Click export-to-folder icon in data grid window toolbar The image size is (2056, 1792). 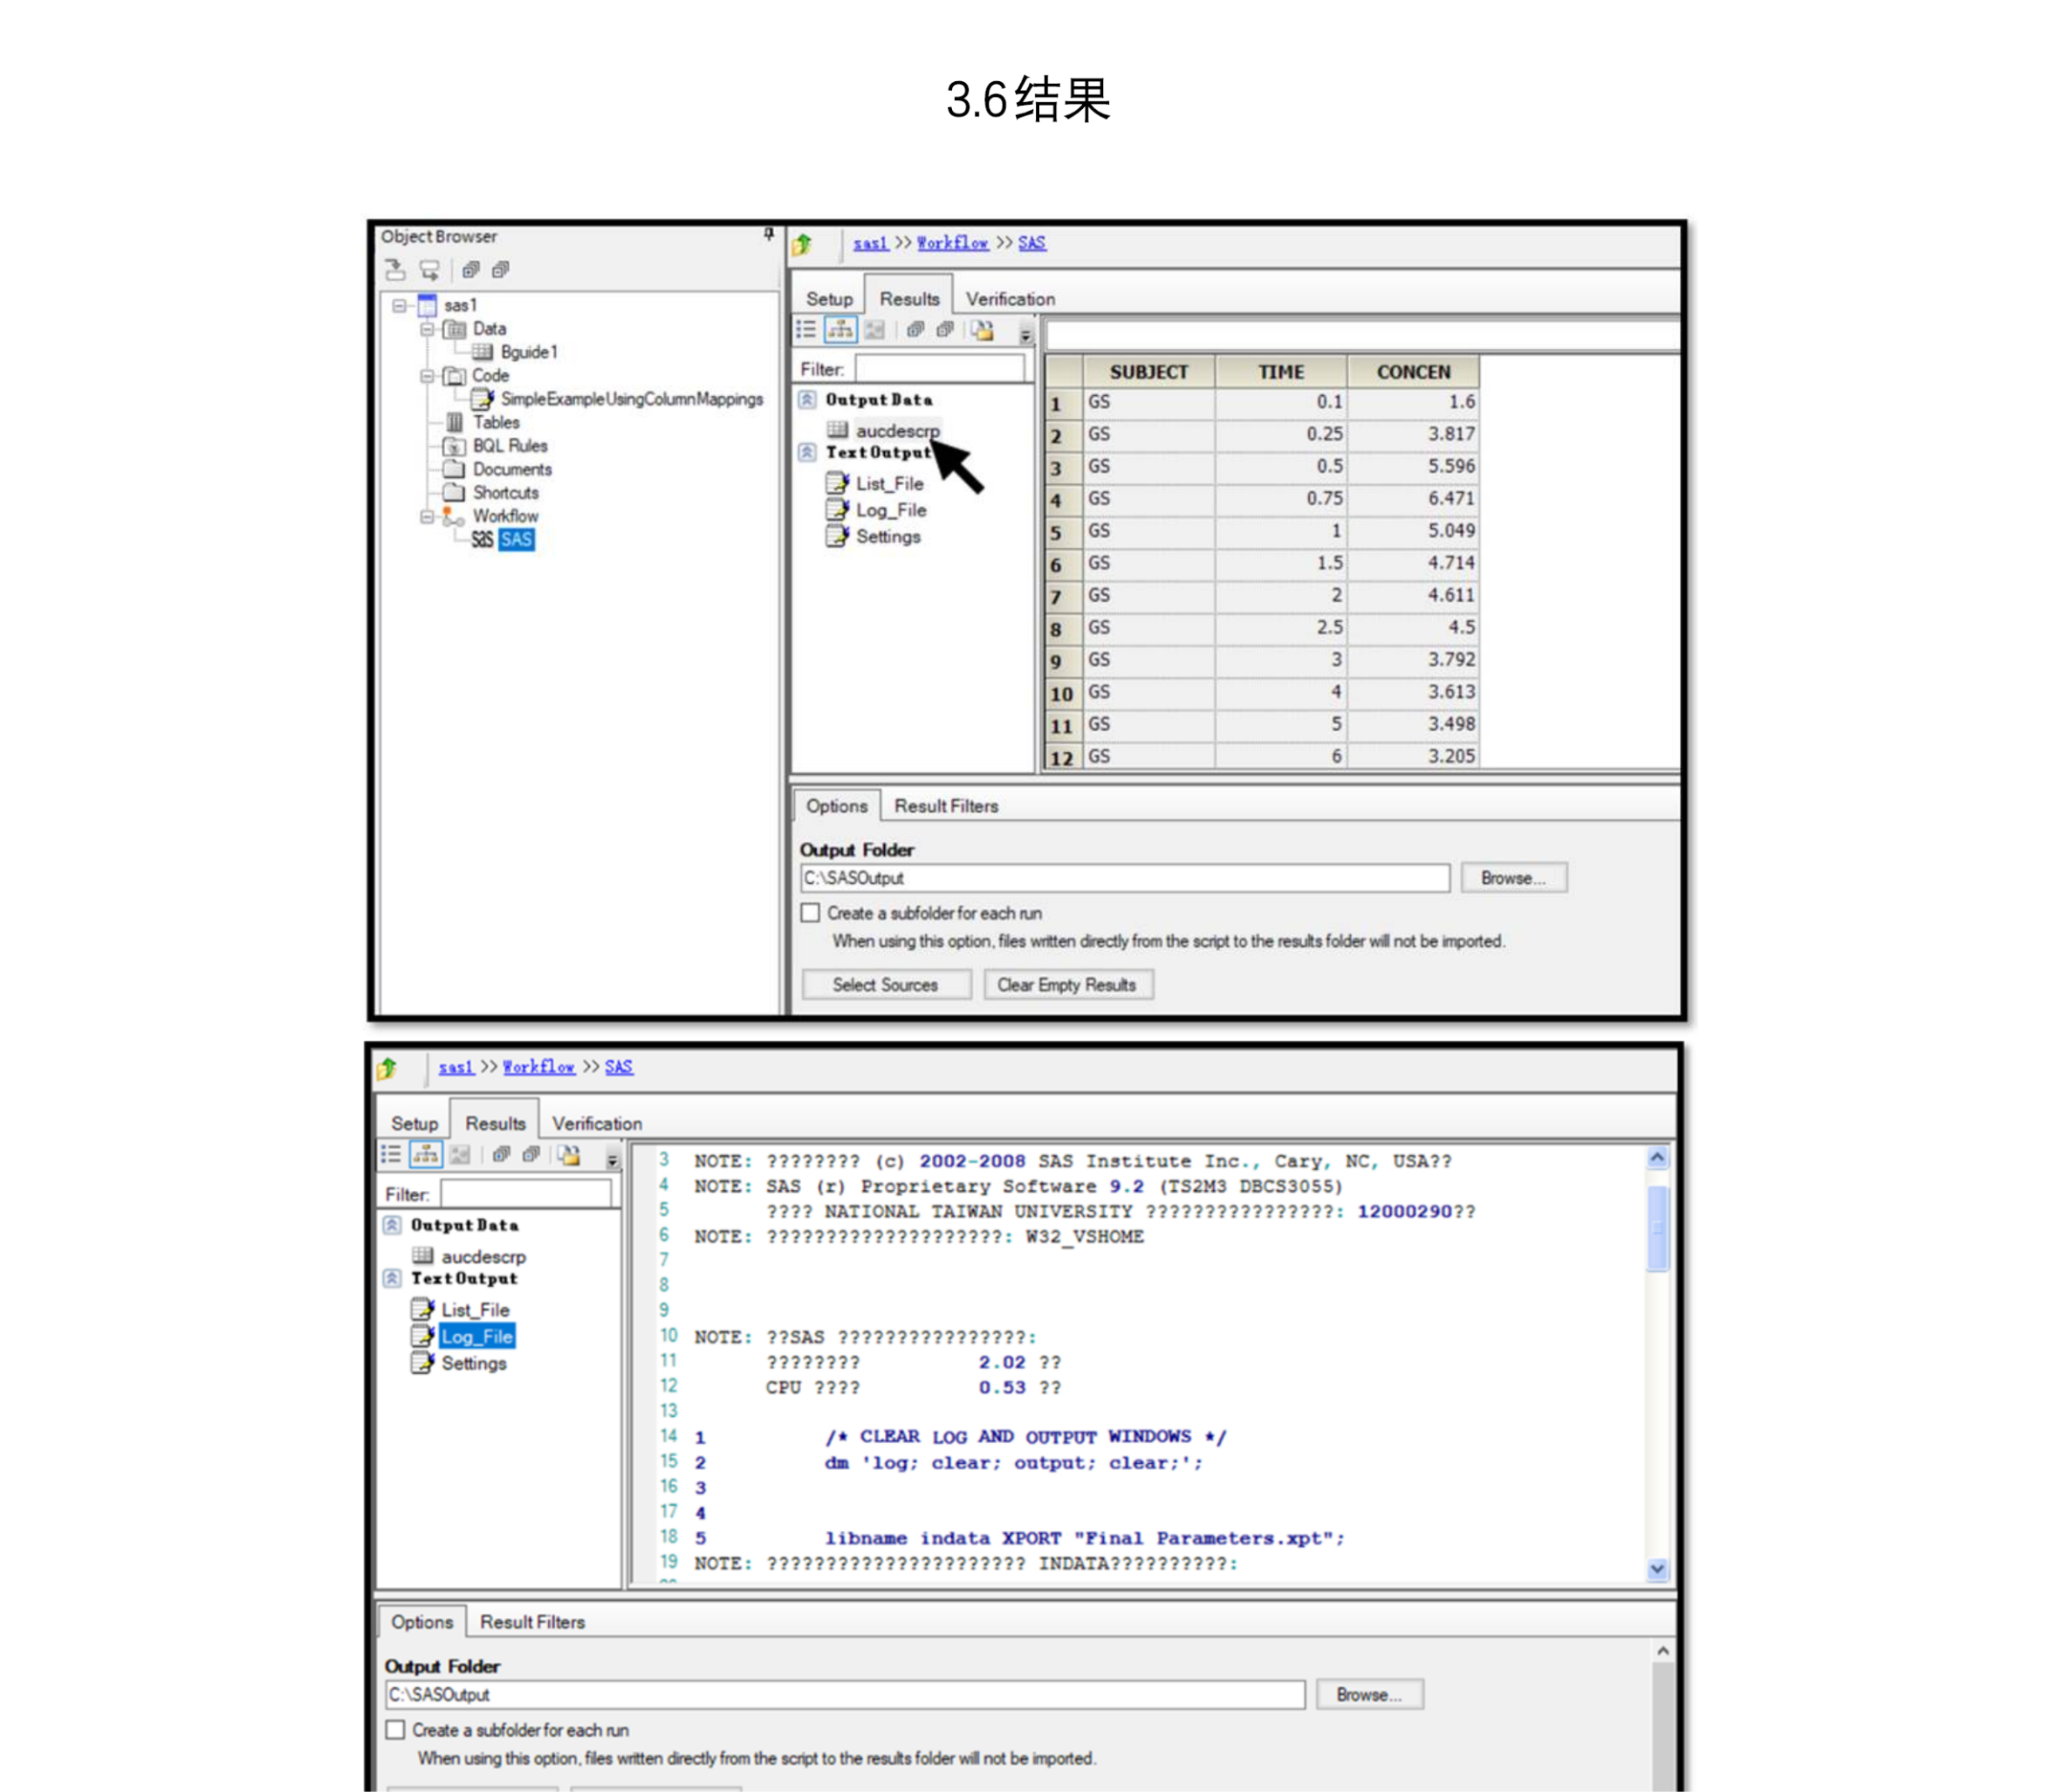tap(982, 329)
